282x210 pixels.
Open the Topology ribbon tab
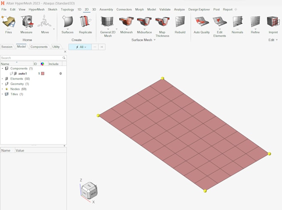(67, 9)
